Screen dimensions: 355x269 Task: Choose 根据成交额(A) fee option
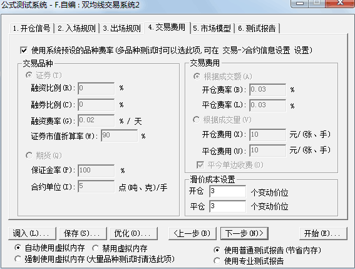[197, 76]
